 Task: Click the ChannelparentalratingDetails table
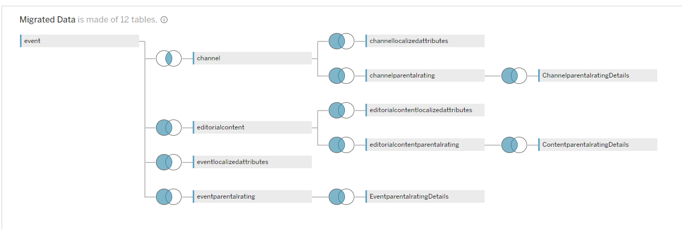click(597, 75)
